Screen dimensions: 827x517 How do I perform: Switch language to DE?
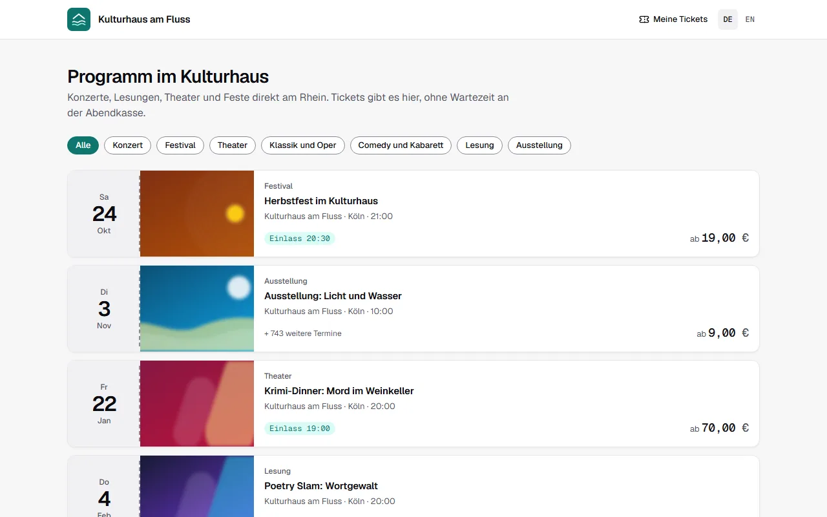click(728, 19)
